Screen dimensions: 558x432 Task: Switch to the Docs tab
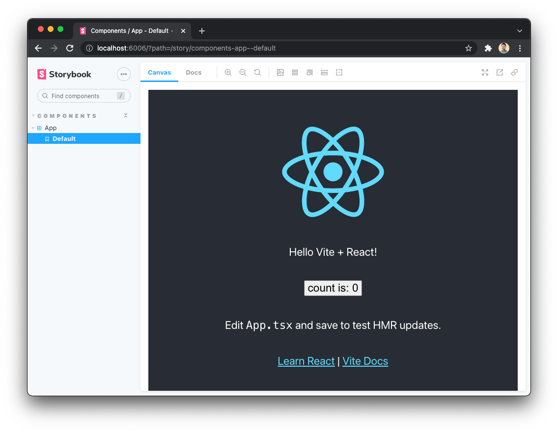click(x=194, y=73)
